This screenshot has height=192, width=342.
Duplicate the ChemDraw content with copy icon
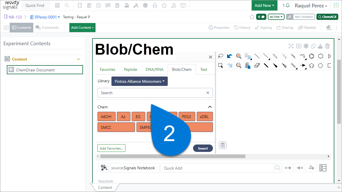pyautogui.click(x=314, y=46)
